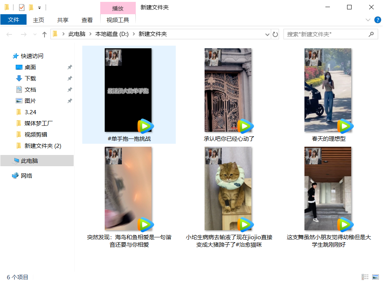The width and height of the screenshot is (383, 283).
Task: Click the file name starting 小坨生病病去输液了
Action: click(x=229, y=241)
